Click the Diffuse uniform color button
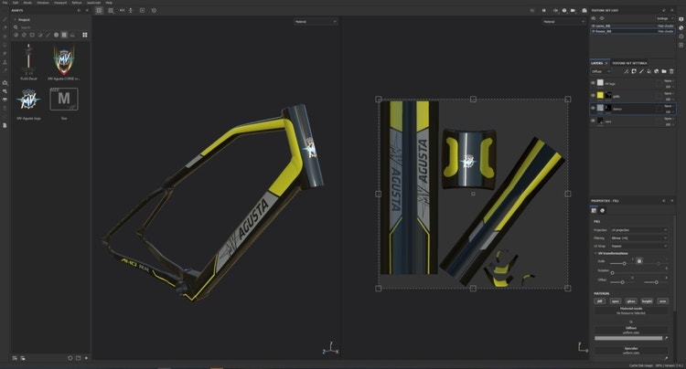686x369 pixels. 631,330
